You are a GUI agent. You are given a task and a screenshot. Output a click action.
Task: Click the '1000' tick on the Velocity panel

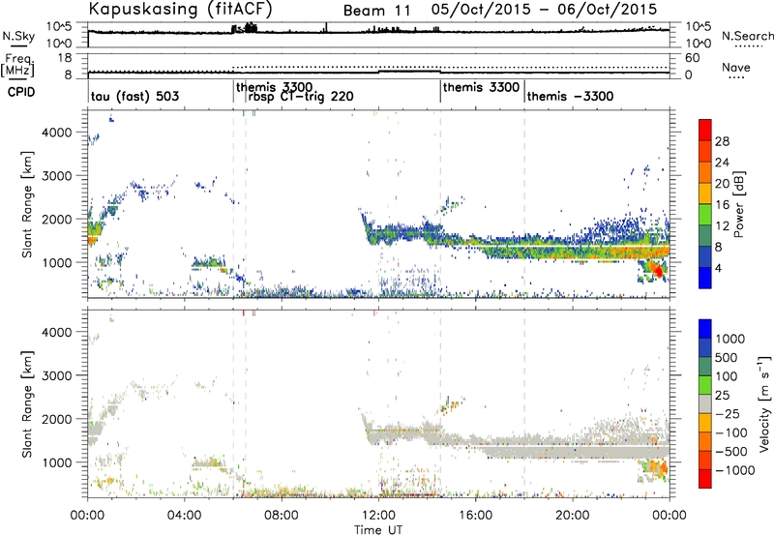(x=57, y=462)
